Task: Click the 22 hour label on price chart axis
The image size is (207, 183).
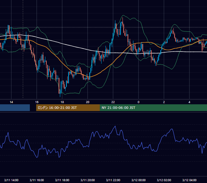Action: point(113,102)
